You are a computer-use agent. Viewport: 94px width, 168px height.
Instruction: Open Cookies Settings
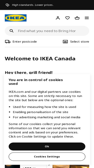pos(47,157)
